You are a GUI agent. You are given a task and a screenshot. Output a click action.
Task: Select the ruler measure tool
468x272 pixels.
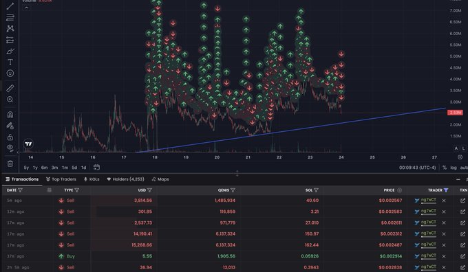click(x=10, y=88)
